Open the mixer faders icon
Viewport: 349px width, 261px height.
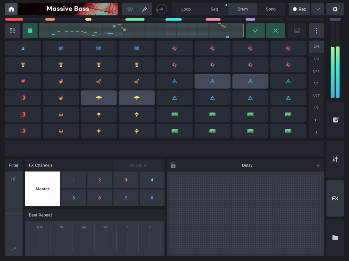point(335,158)
